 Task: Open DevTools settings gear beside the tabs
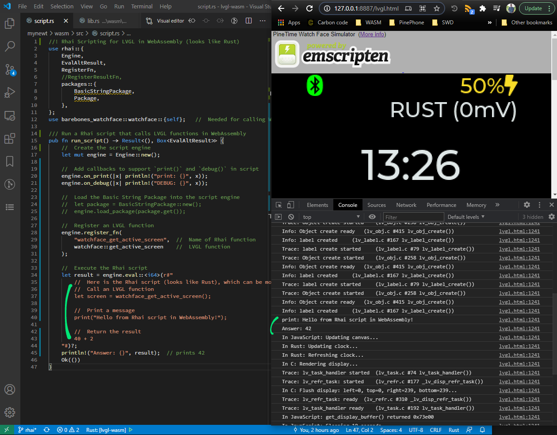[x=527, y=205]
